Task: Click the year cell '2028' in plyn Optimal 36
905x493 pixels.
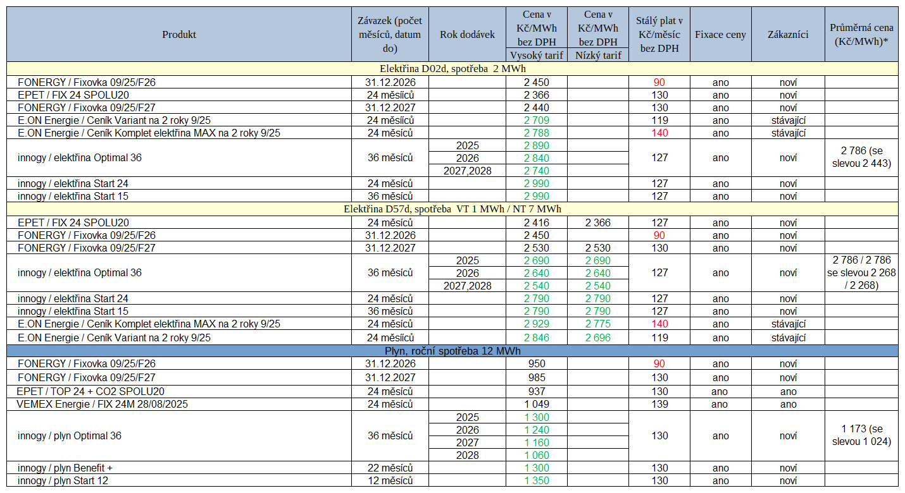Action: click(x=467, y=455)
